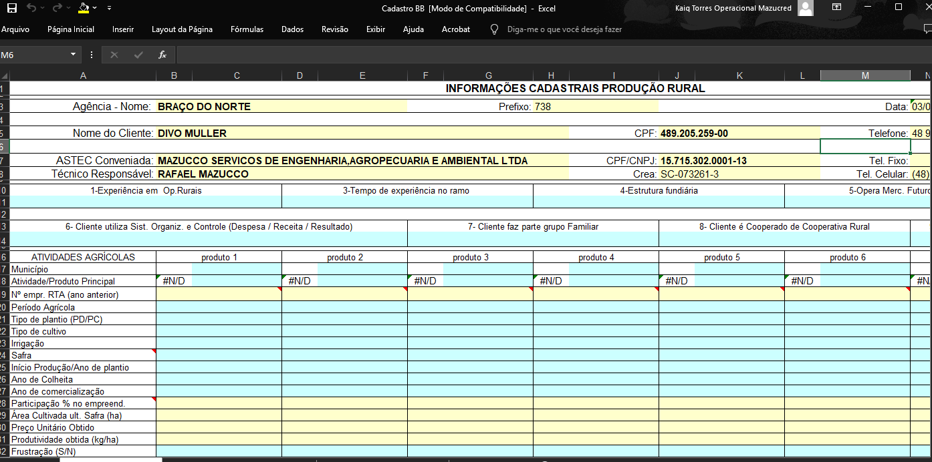Click the Select All corner button

coord(5,75)
